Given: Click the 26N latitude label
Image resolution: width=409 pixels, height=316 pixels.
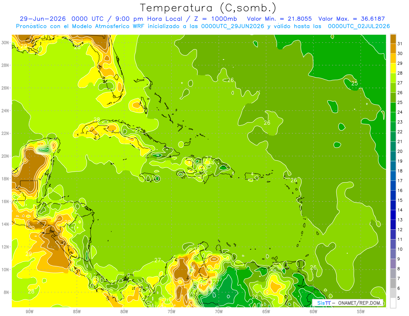Looking at the screenshot, I should point(6,88).
